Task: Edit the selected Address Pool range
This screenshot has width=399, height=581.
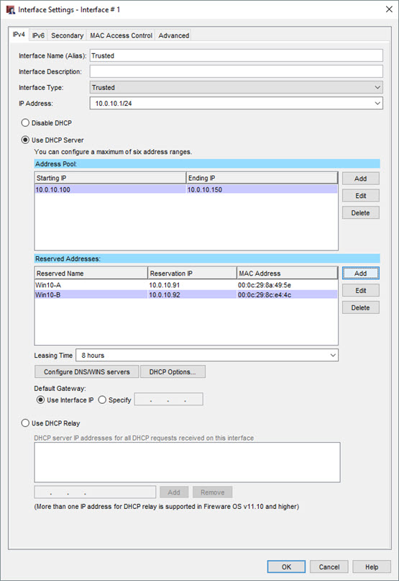Action: point(360,196)
